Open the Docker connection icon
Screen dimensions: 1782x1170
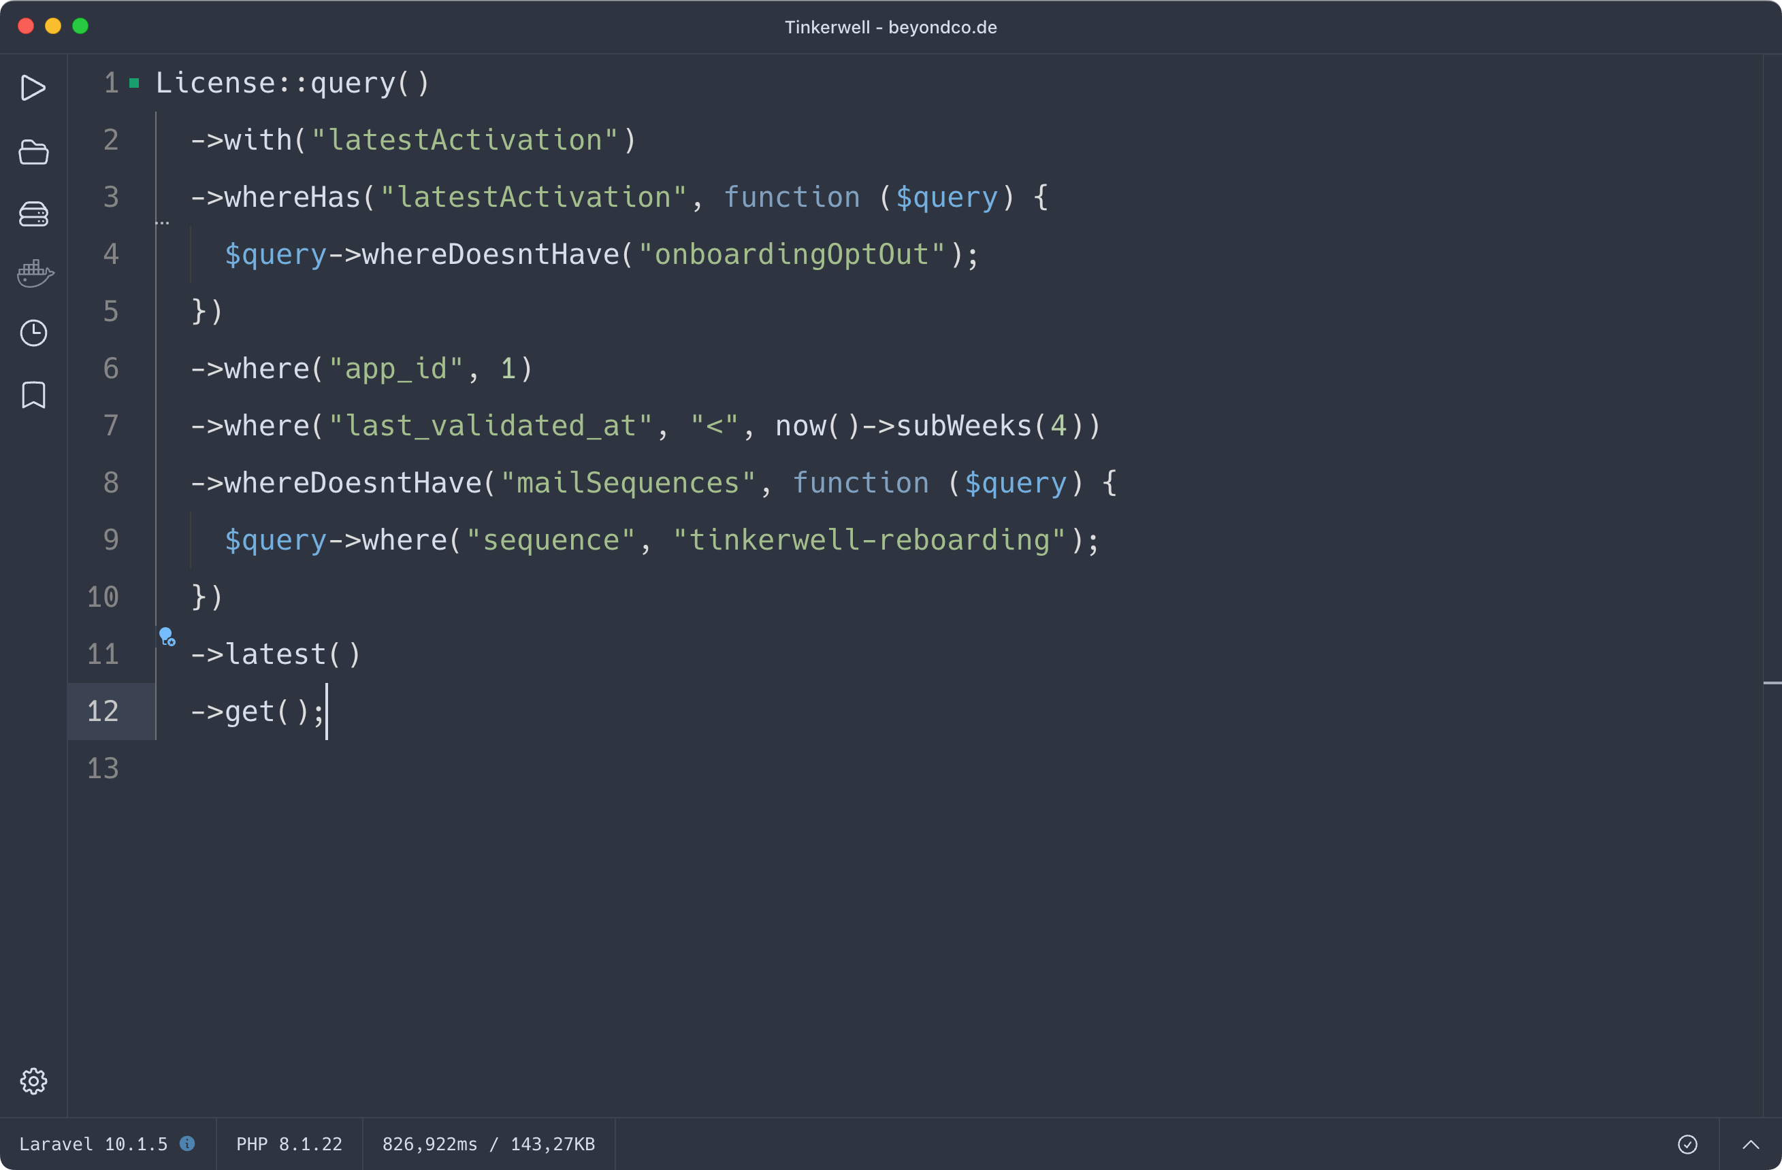tap(35, 273)
